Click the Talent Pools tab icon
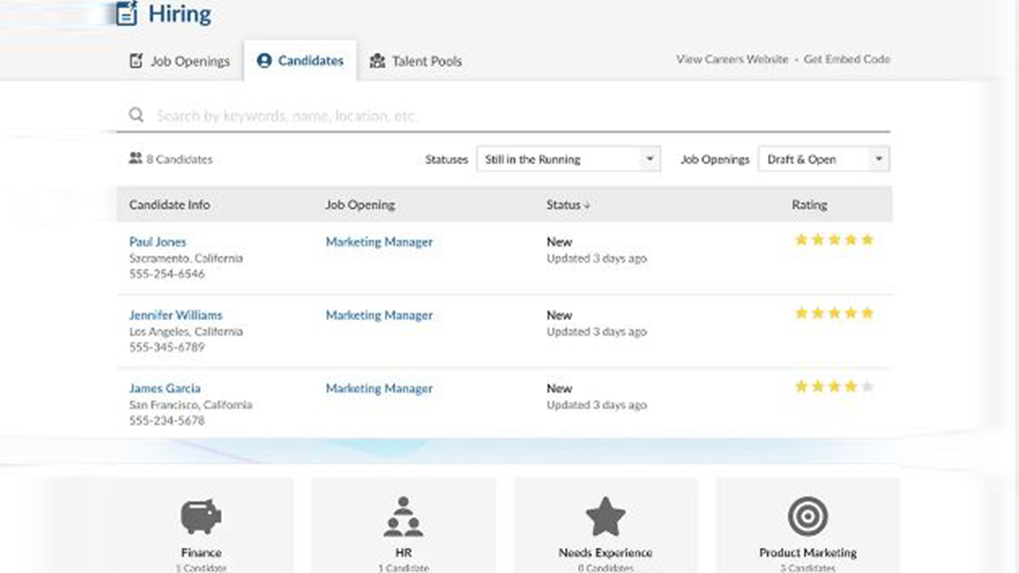Screen dimensions: 1019x573 tap(378, 61)
